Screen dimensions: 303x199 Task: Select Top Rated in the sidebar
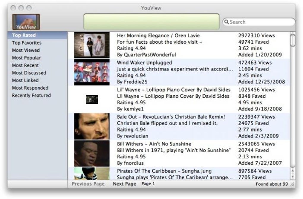click(37, 35)
